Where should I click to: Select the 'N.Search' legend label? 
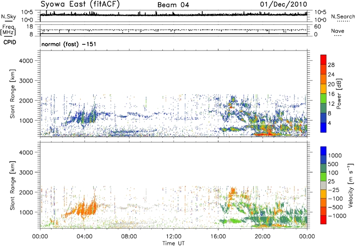coord(343,16)
